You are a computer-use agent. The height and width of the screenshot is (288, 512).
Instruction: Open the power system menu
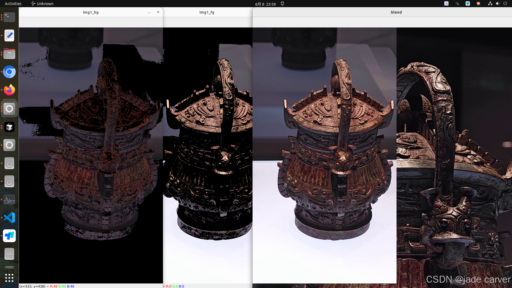[x=505, y=3]
